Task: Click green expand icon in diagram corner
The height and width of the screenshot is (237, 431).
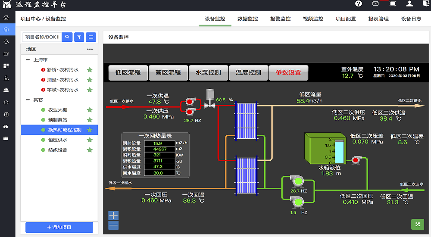Action: (x=417, y=224)
